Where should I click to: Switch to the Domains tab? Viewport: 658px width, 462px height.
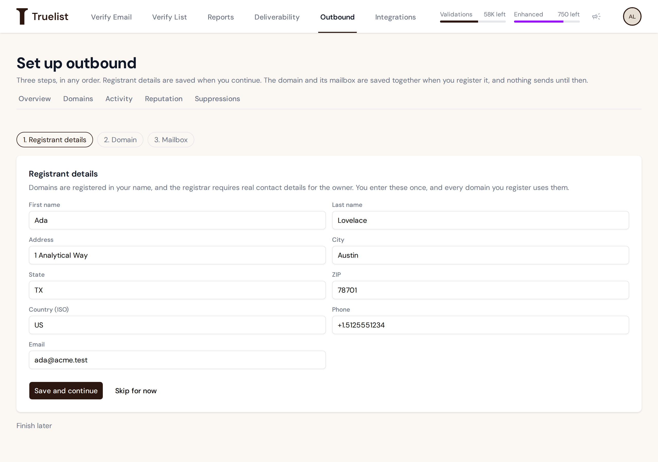click(78, 99)
